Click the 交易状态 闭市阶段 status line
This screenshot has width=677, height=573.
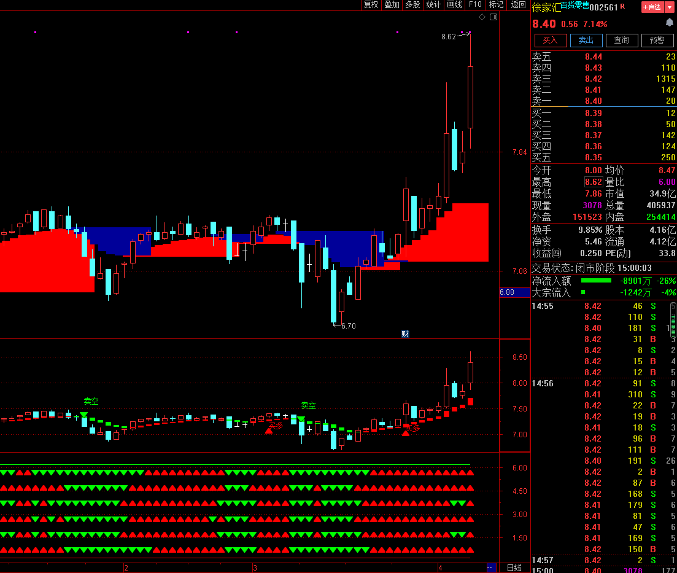[592, 268]
